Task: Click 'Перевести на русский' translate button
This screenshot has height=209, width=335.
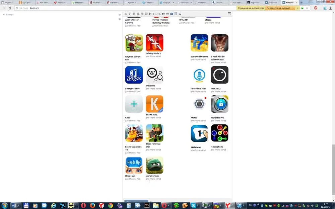Action: (x=278, y=8)
